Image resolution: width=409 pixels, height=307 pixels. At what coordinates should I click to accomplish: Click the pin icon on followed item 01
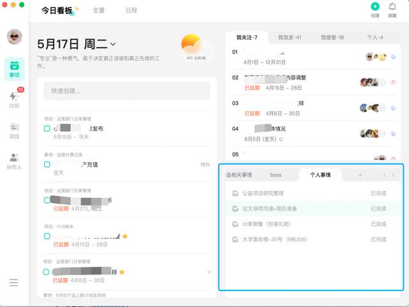tap(393, 57)
